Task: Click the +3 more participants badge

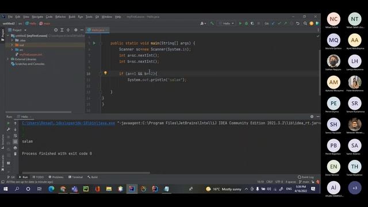Action: click(x=355, y=188)
